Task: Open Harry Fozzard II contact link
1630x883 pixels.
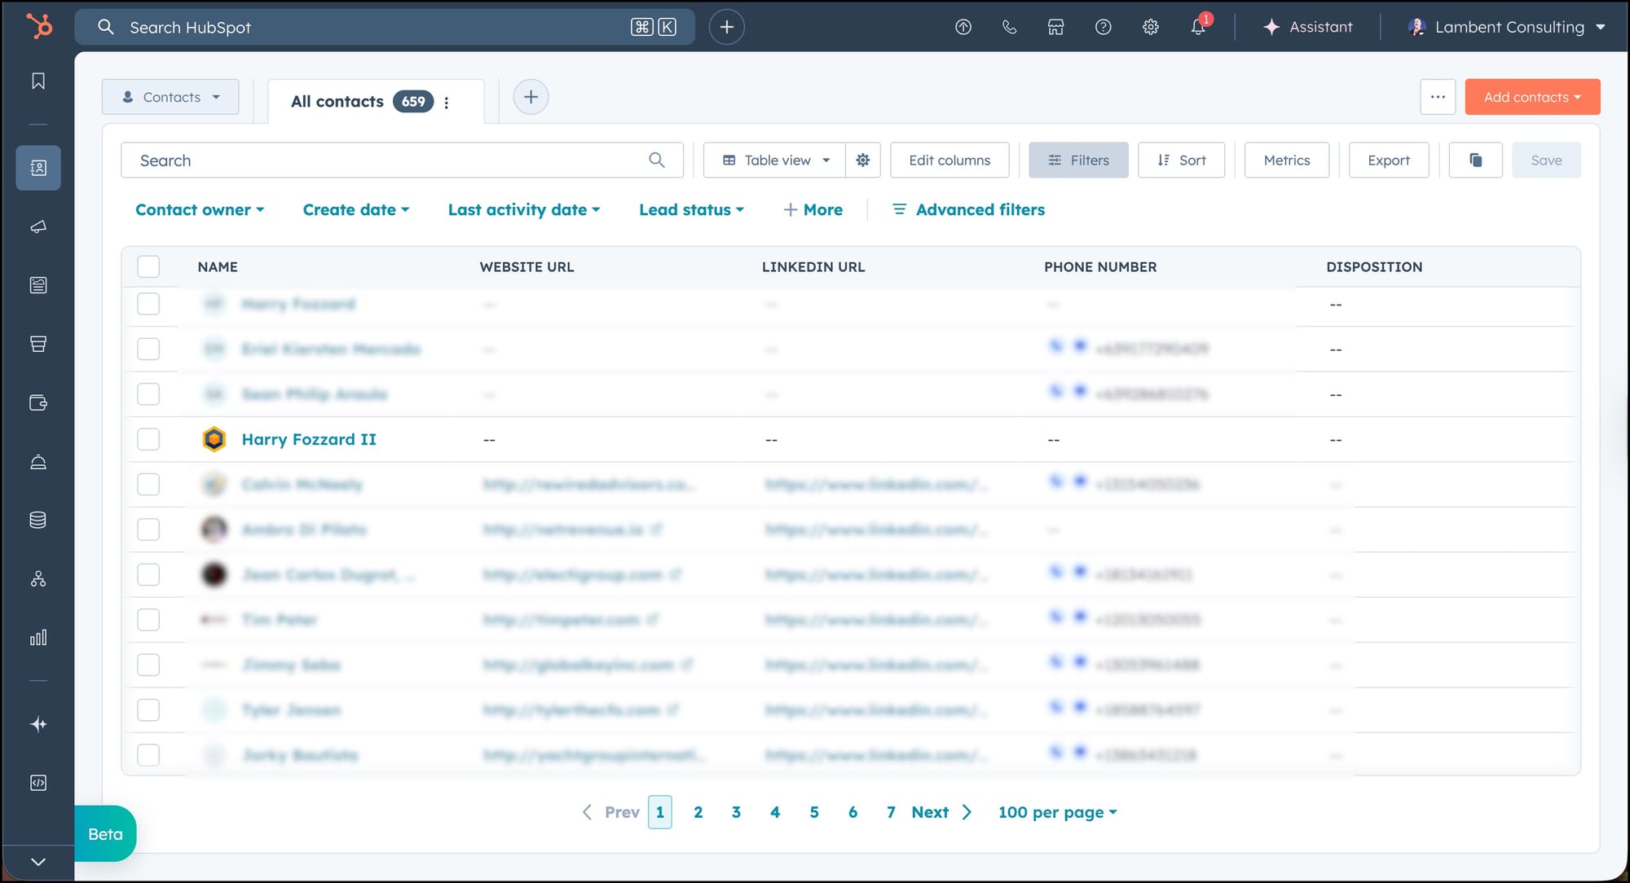Action: click(x=309, y=439)
